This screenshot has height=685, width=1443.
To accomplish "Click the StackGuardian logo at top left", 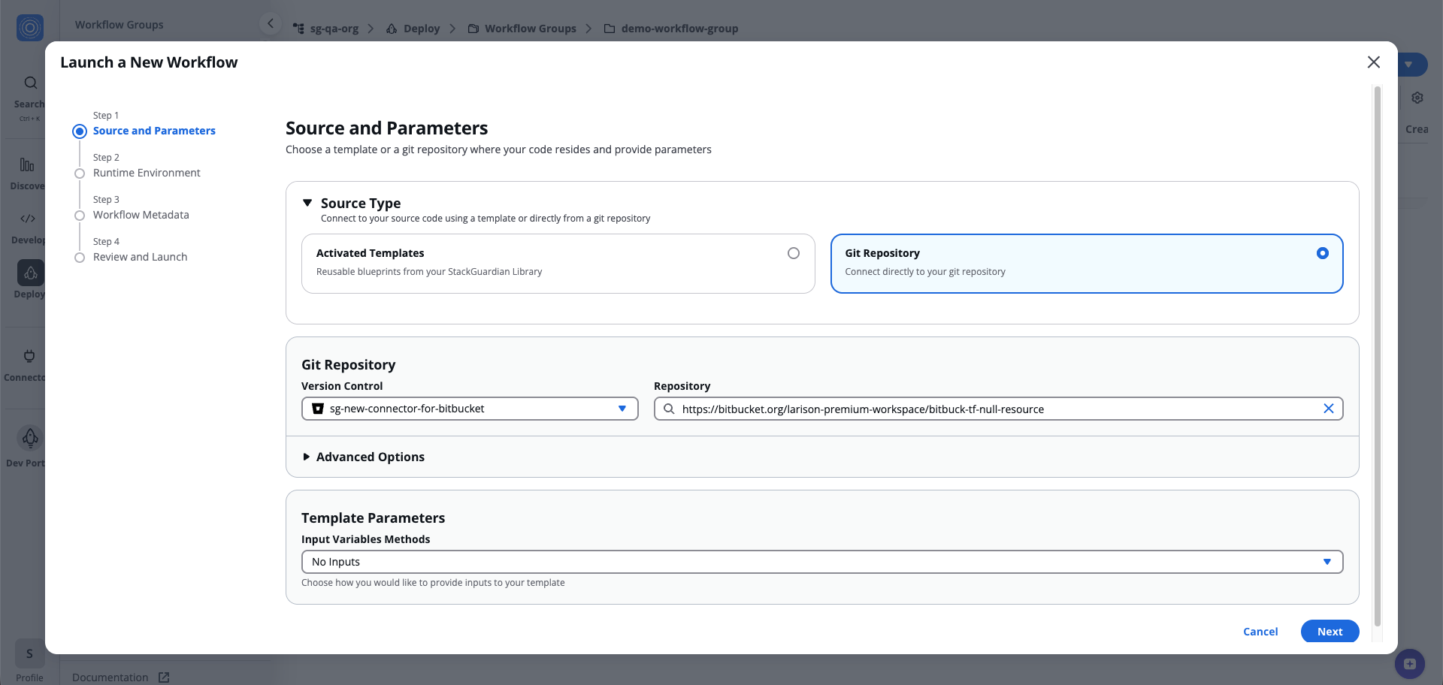I will tap(29, 28).
